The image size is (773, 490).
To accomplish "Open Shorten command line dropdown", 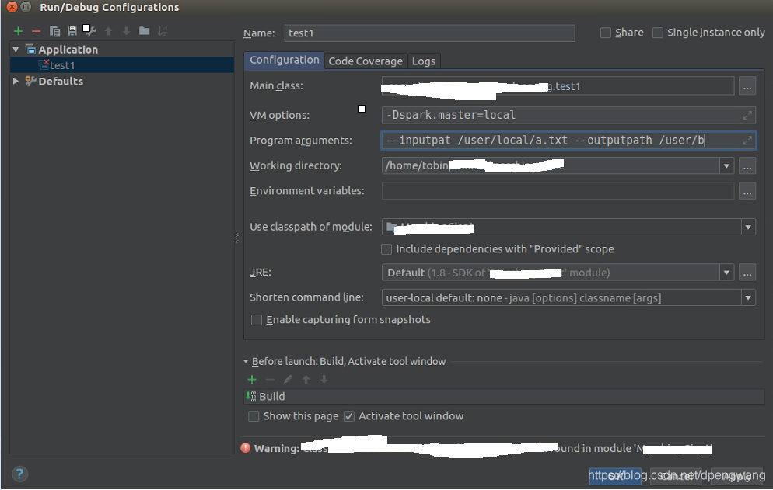I will point(748,298).
